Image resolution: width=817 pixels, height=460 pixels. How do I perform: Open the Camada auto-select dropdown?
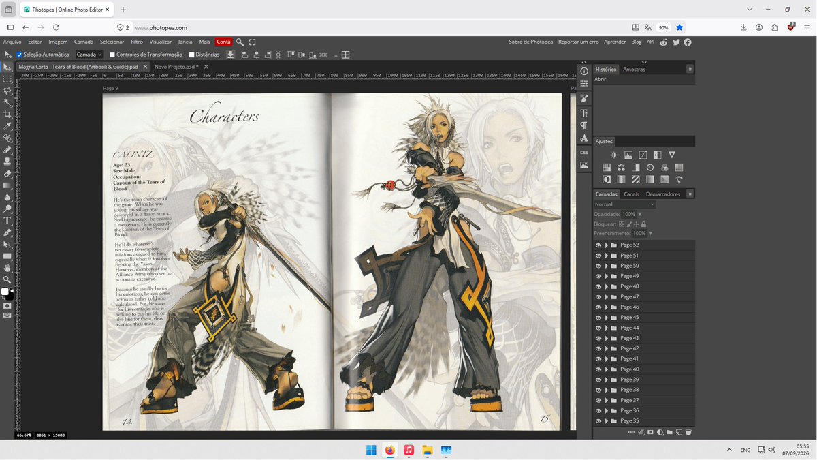89,55
